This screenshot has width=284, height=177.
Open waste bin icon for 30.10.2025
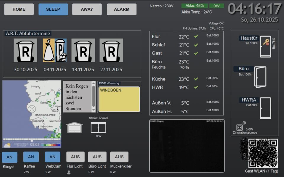coord(25,51)
